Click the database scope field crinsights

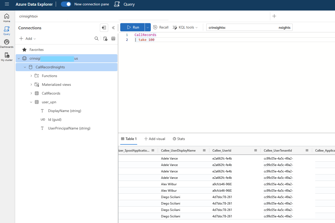click(x=249, y=27)
